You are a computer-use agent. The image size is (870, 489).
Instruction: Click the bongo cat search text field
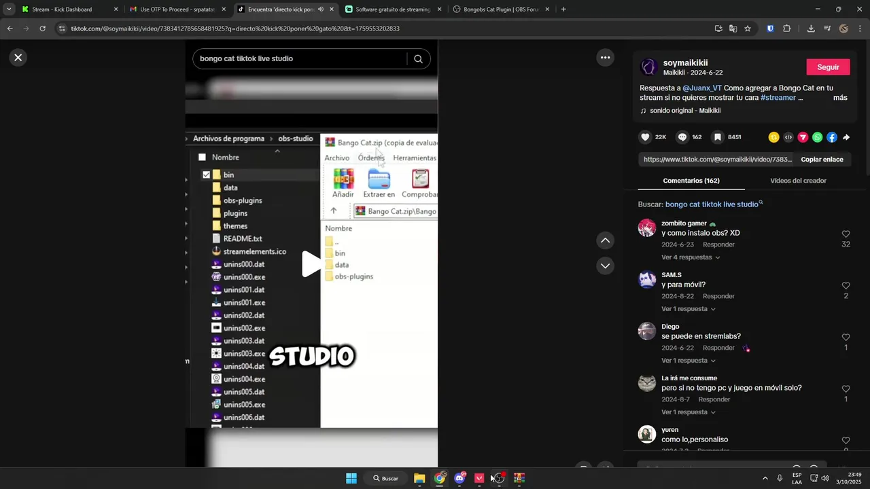299,59
